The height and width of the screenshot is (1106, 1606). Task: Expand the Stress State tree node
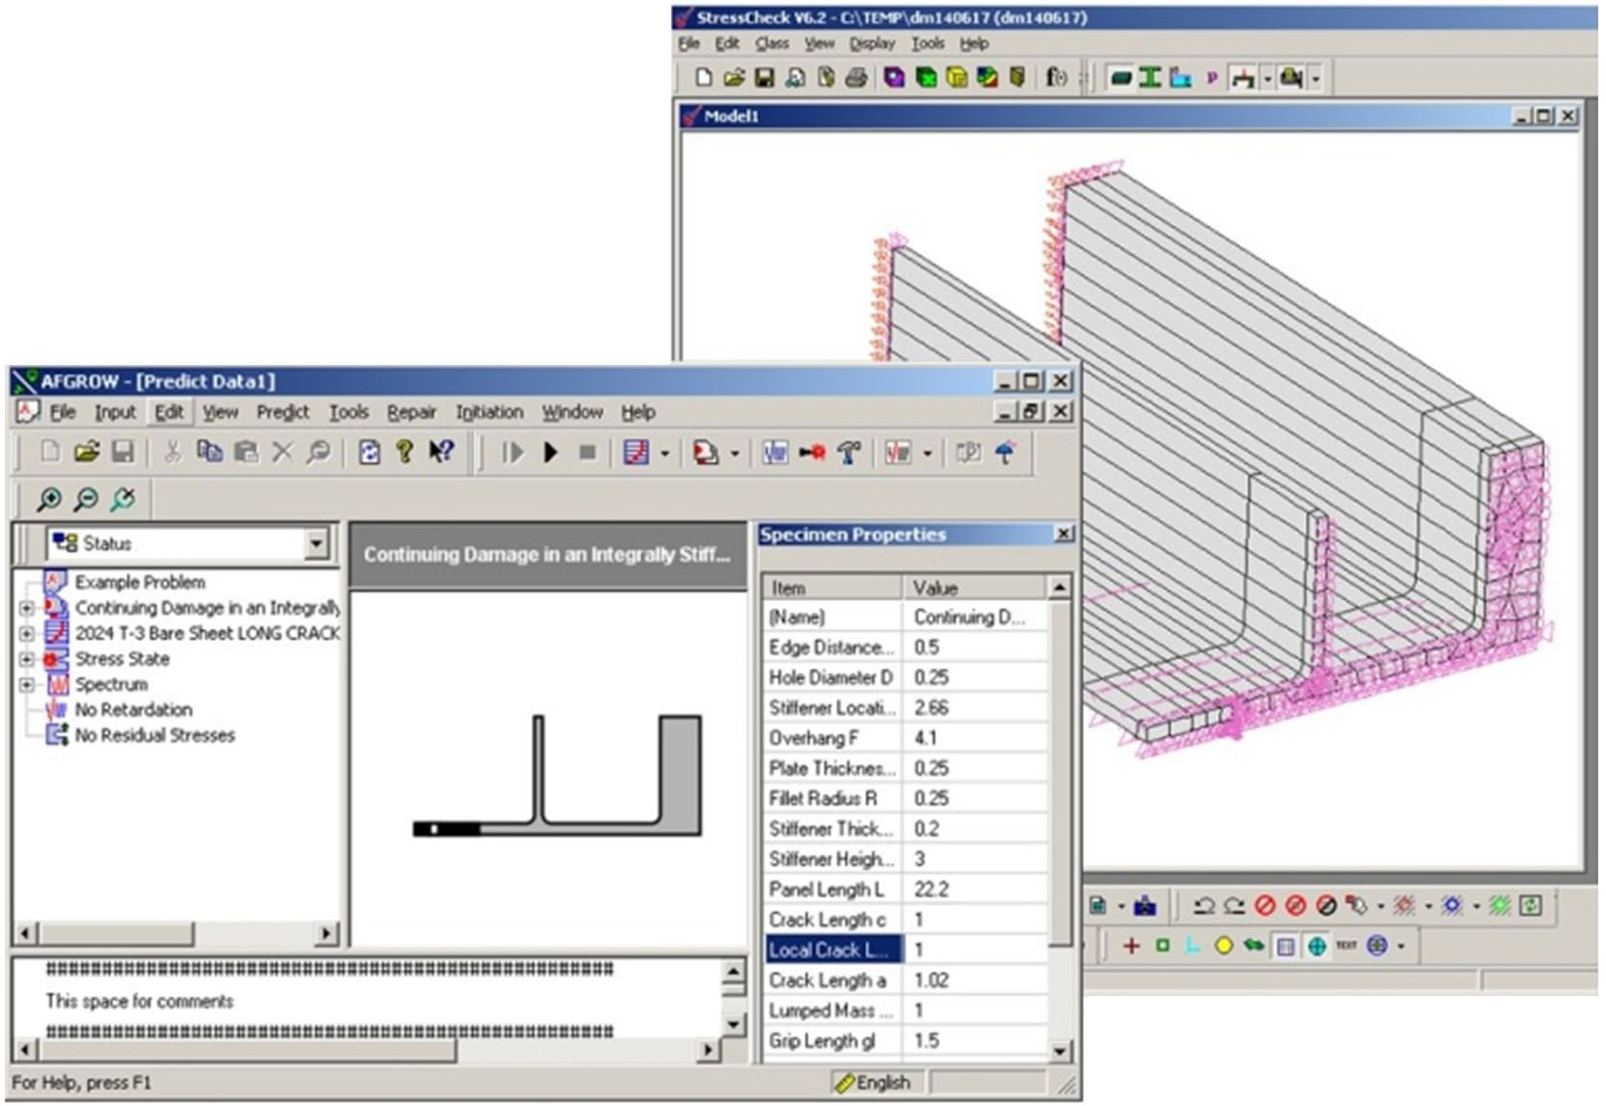click(26, 659)
